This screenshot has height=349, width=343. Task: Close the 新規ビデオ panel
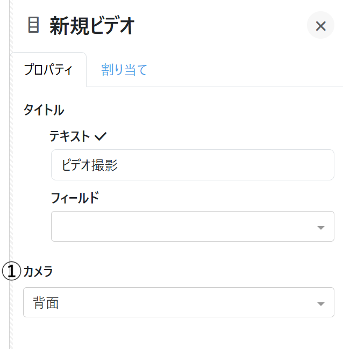(320, 26)
